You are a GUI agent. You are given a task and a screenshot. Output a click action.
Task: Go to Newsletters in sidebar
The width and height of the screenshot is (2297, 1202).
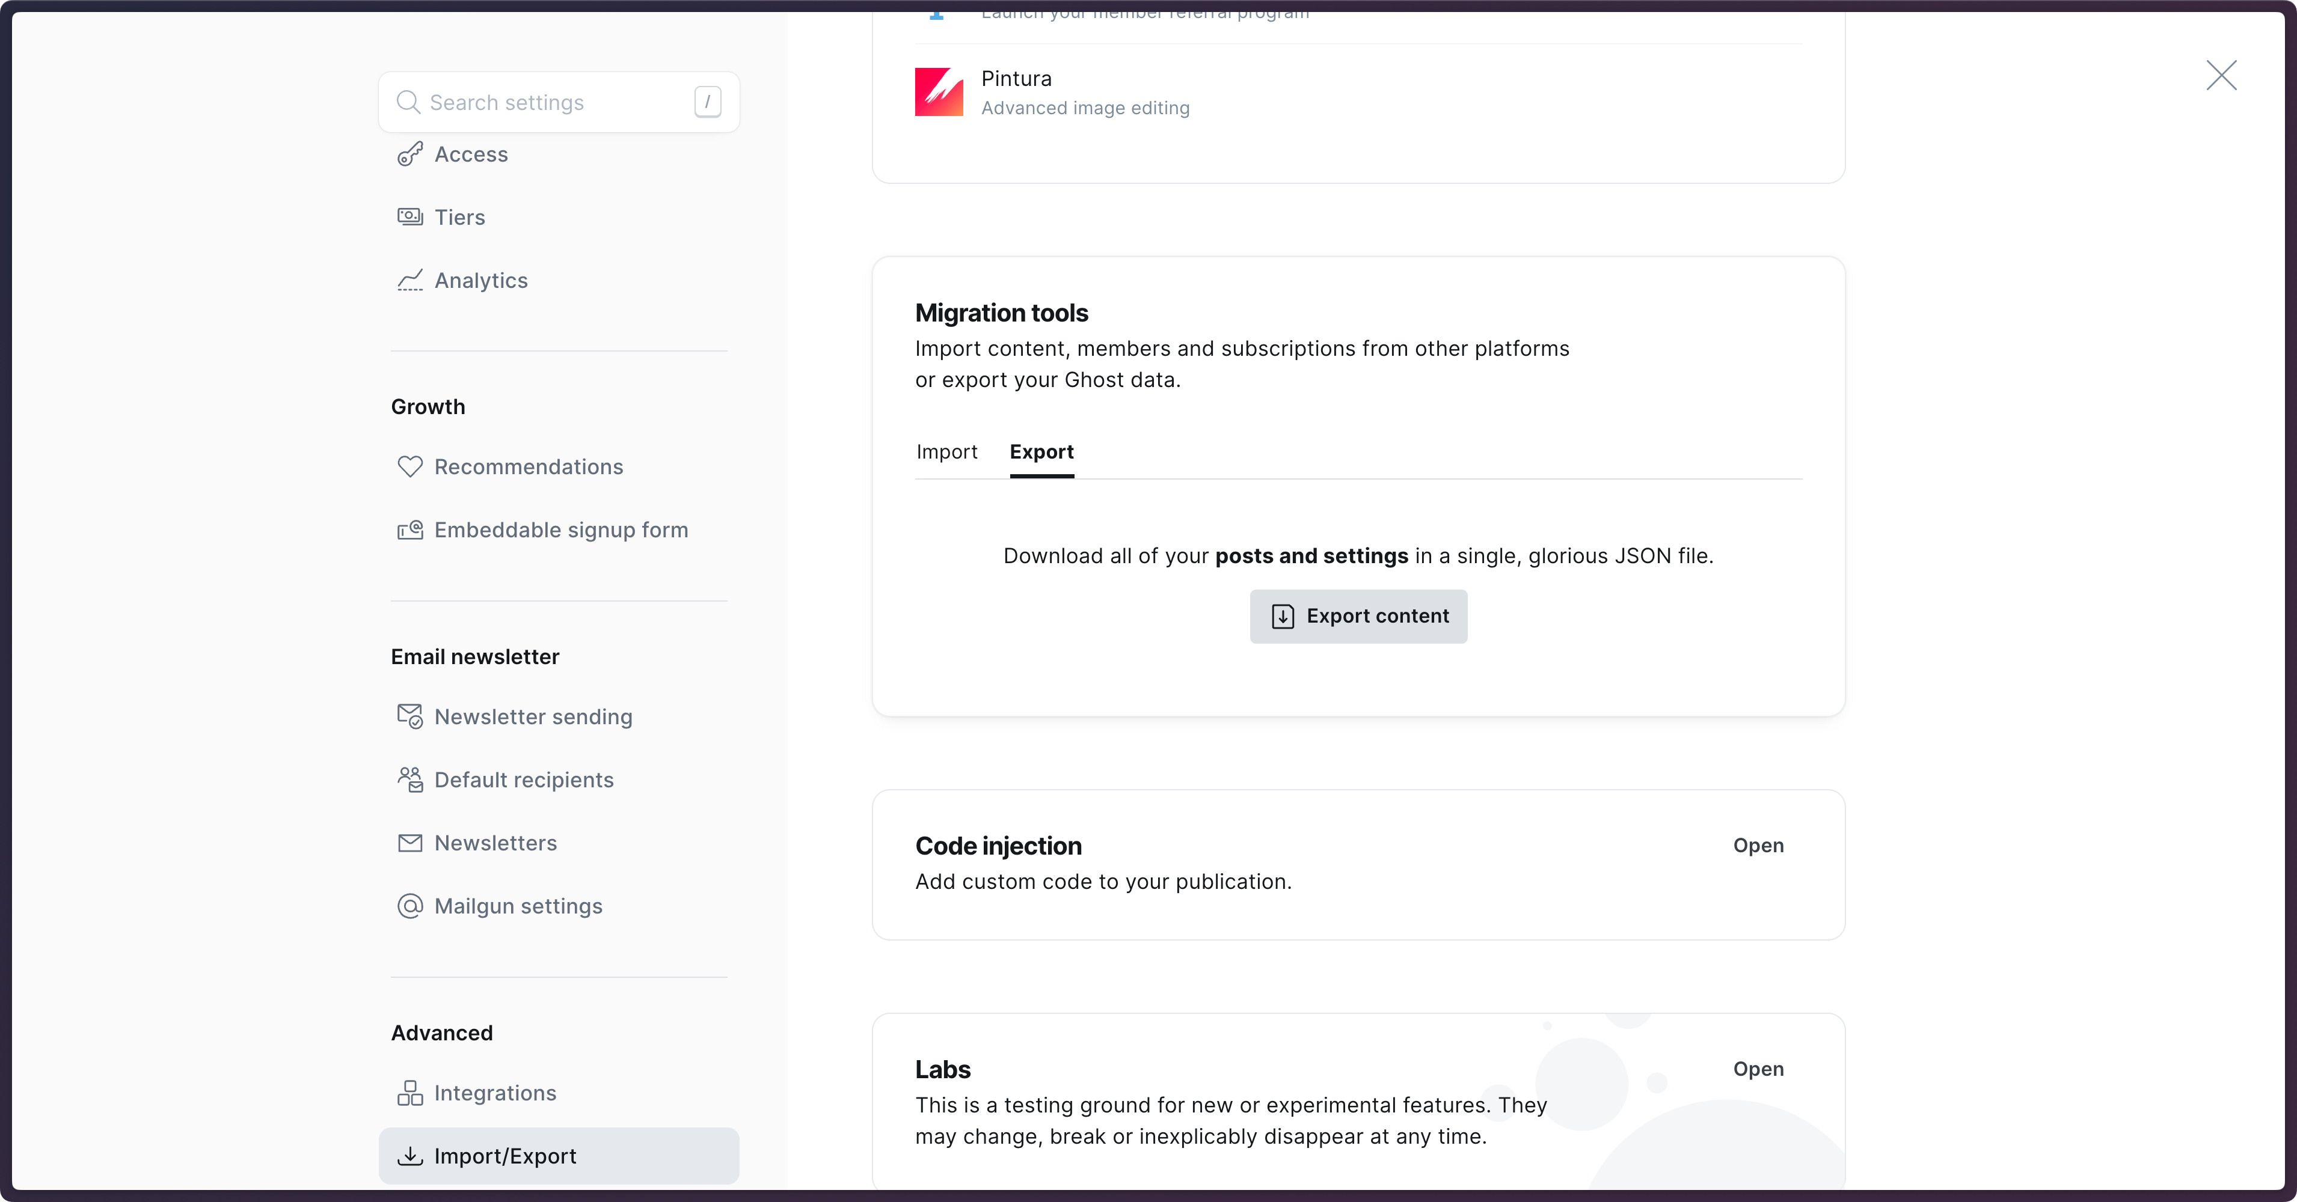[495, 843]
